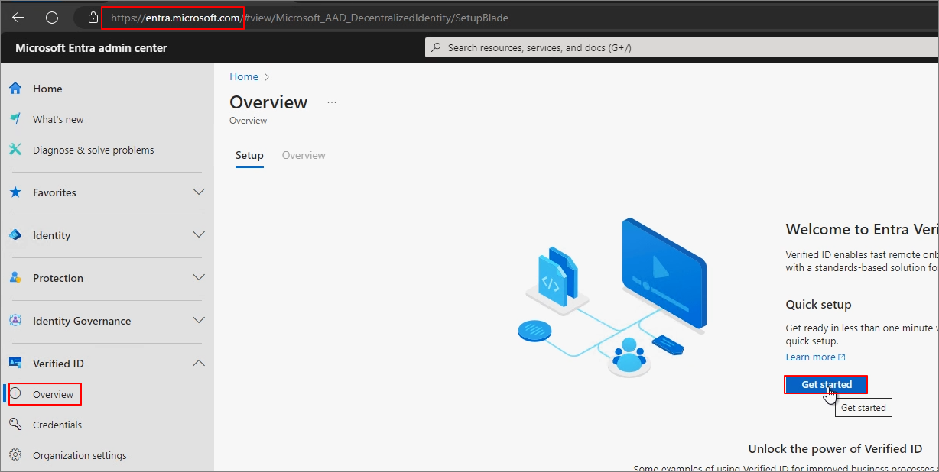Open the ellipsis menu beside Overview title
This screenshot has height=472, width=939.
(332, 102)
